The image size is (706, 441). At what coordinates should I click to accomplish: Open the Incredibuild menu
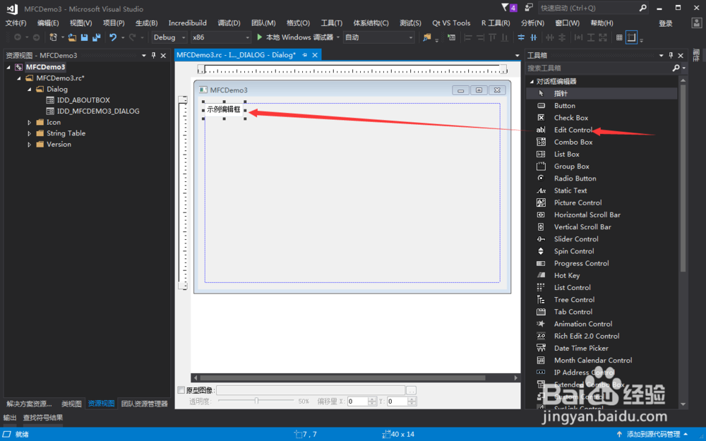[187, 23]
